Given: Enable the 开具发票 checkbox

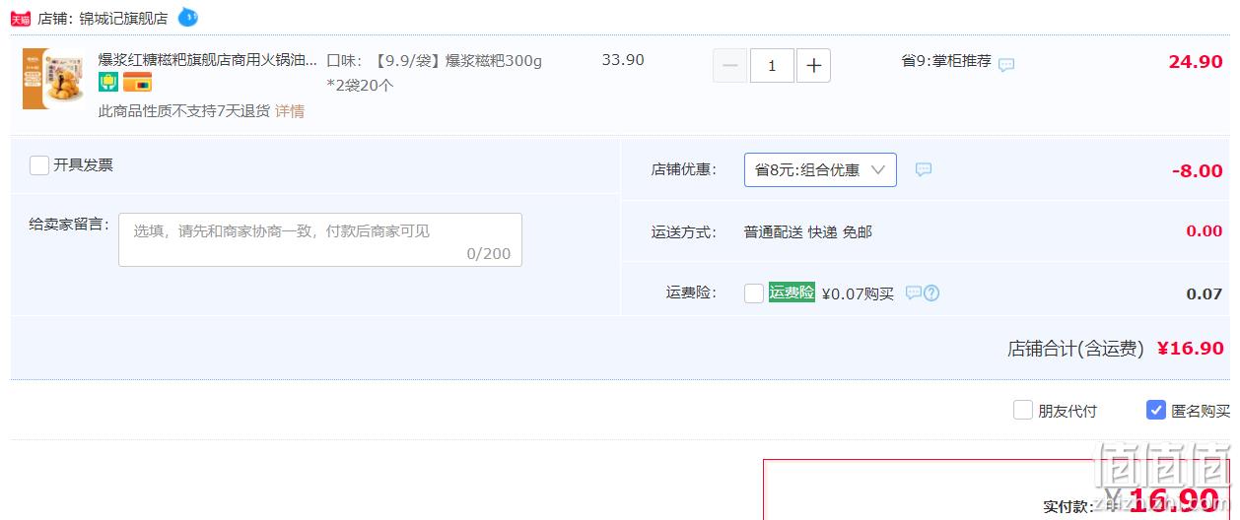Looking at the screenshot, I should click(39, 165).
